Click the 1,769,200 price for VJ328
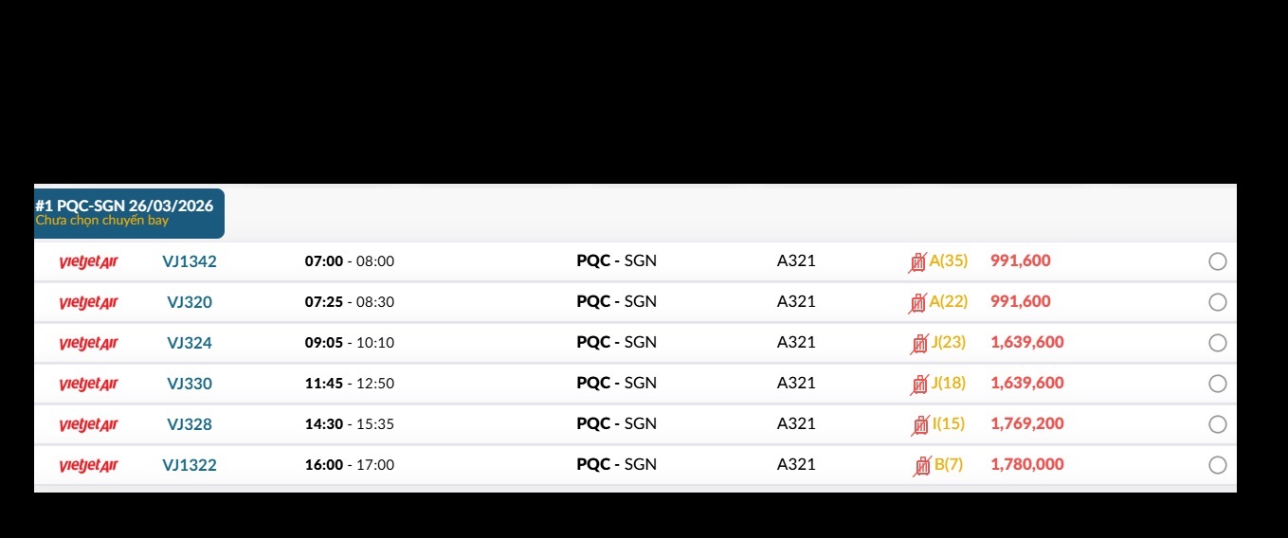 click(x=1026, y=424)
